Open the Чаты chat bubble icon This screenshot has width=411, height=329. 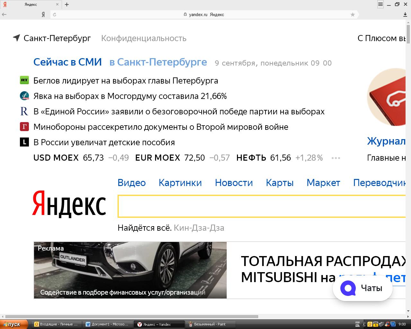[348, 288]
